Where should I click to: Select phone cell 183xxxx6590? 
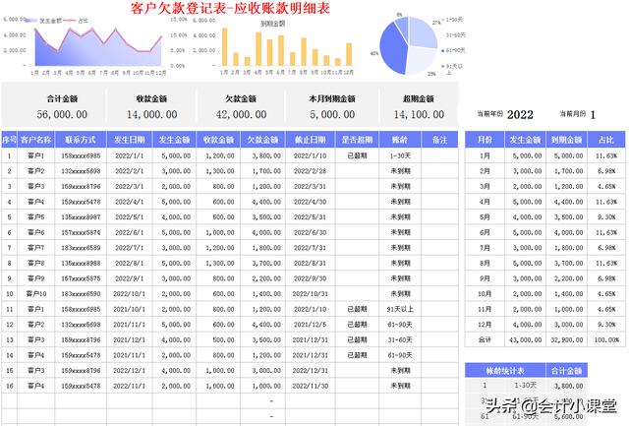pos(81,294)
